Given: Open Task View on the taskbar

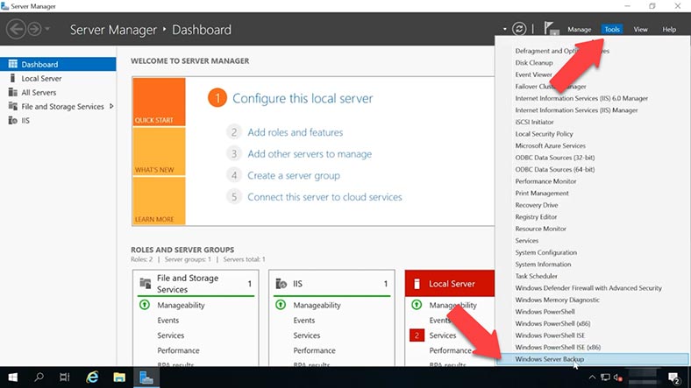Looking at the screenshot, I should (65, 377).
